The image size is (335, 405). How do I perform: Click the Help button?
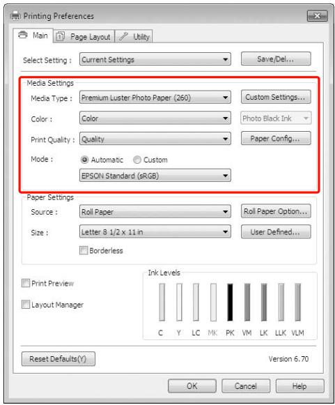pos(299,386)
